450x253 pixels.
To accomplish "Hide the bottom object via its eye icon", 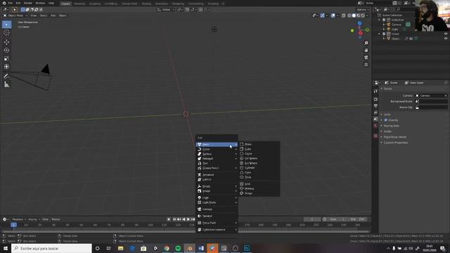I will pyautogui.click(x=446, y=39).
